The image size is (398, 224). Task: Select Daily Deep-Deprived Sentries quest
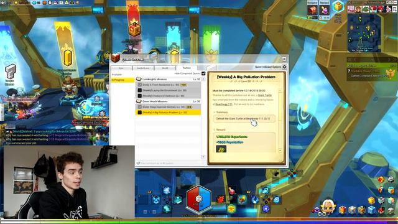pyautogui.click(x=168, y=107)
